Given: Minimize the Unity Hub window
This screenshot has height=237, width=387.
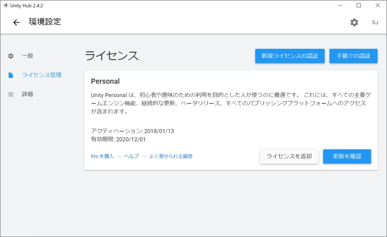Looking at the screenshot, I should [340, 5].
